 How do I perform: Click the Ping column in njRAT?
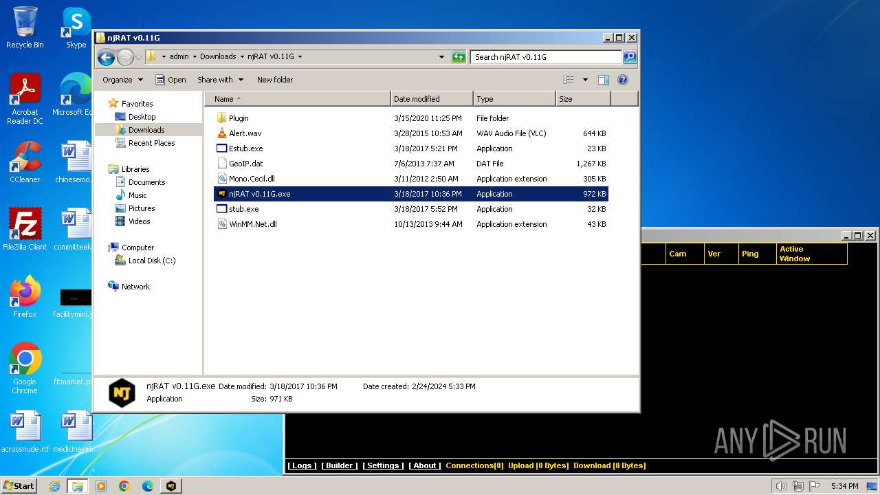coord(756,254)
